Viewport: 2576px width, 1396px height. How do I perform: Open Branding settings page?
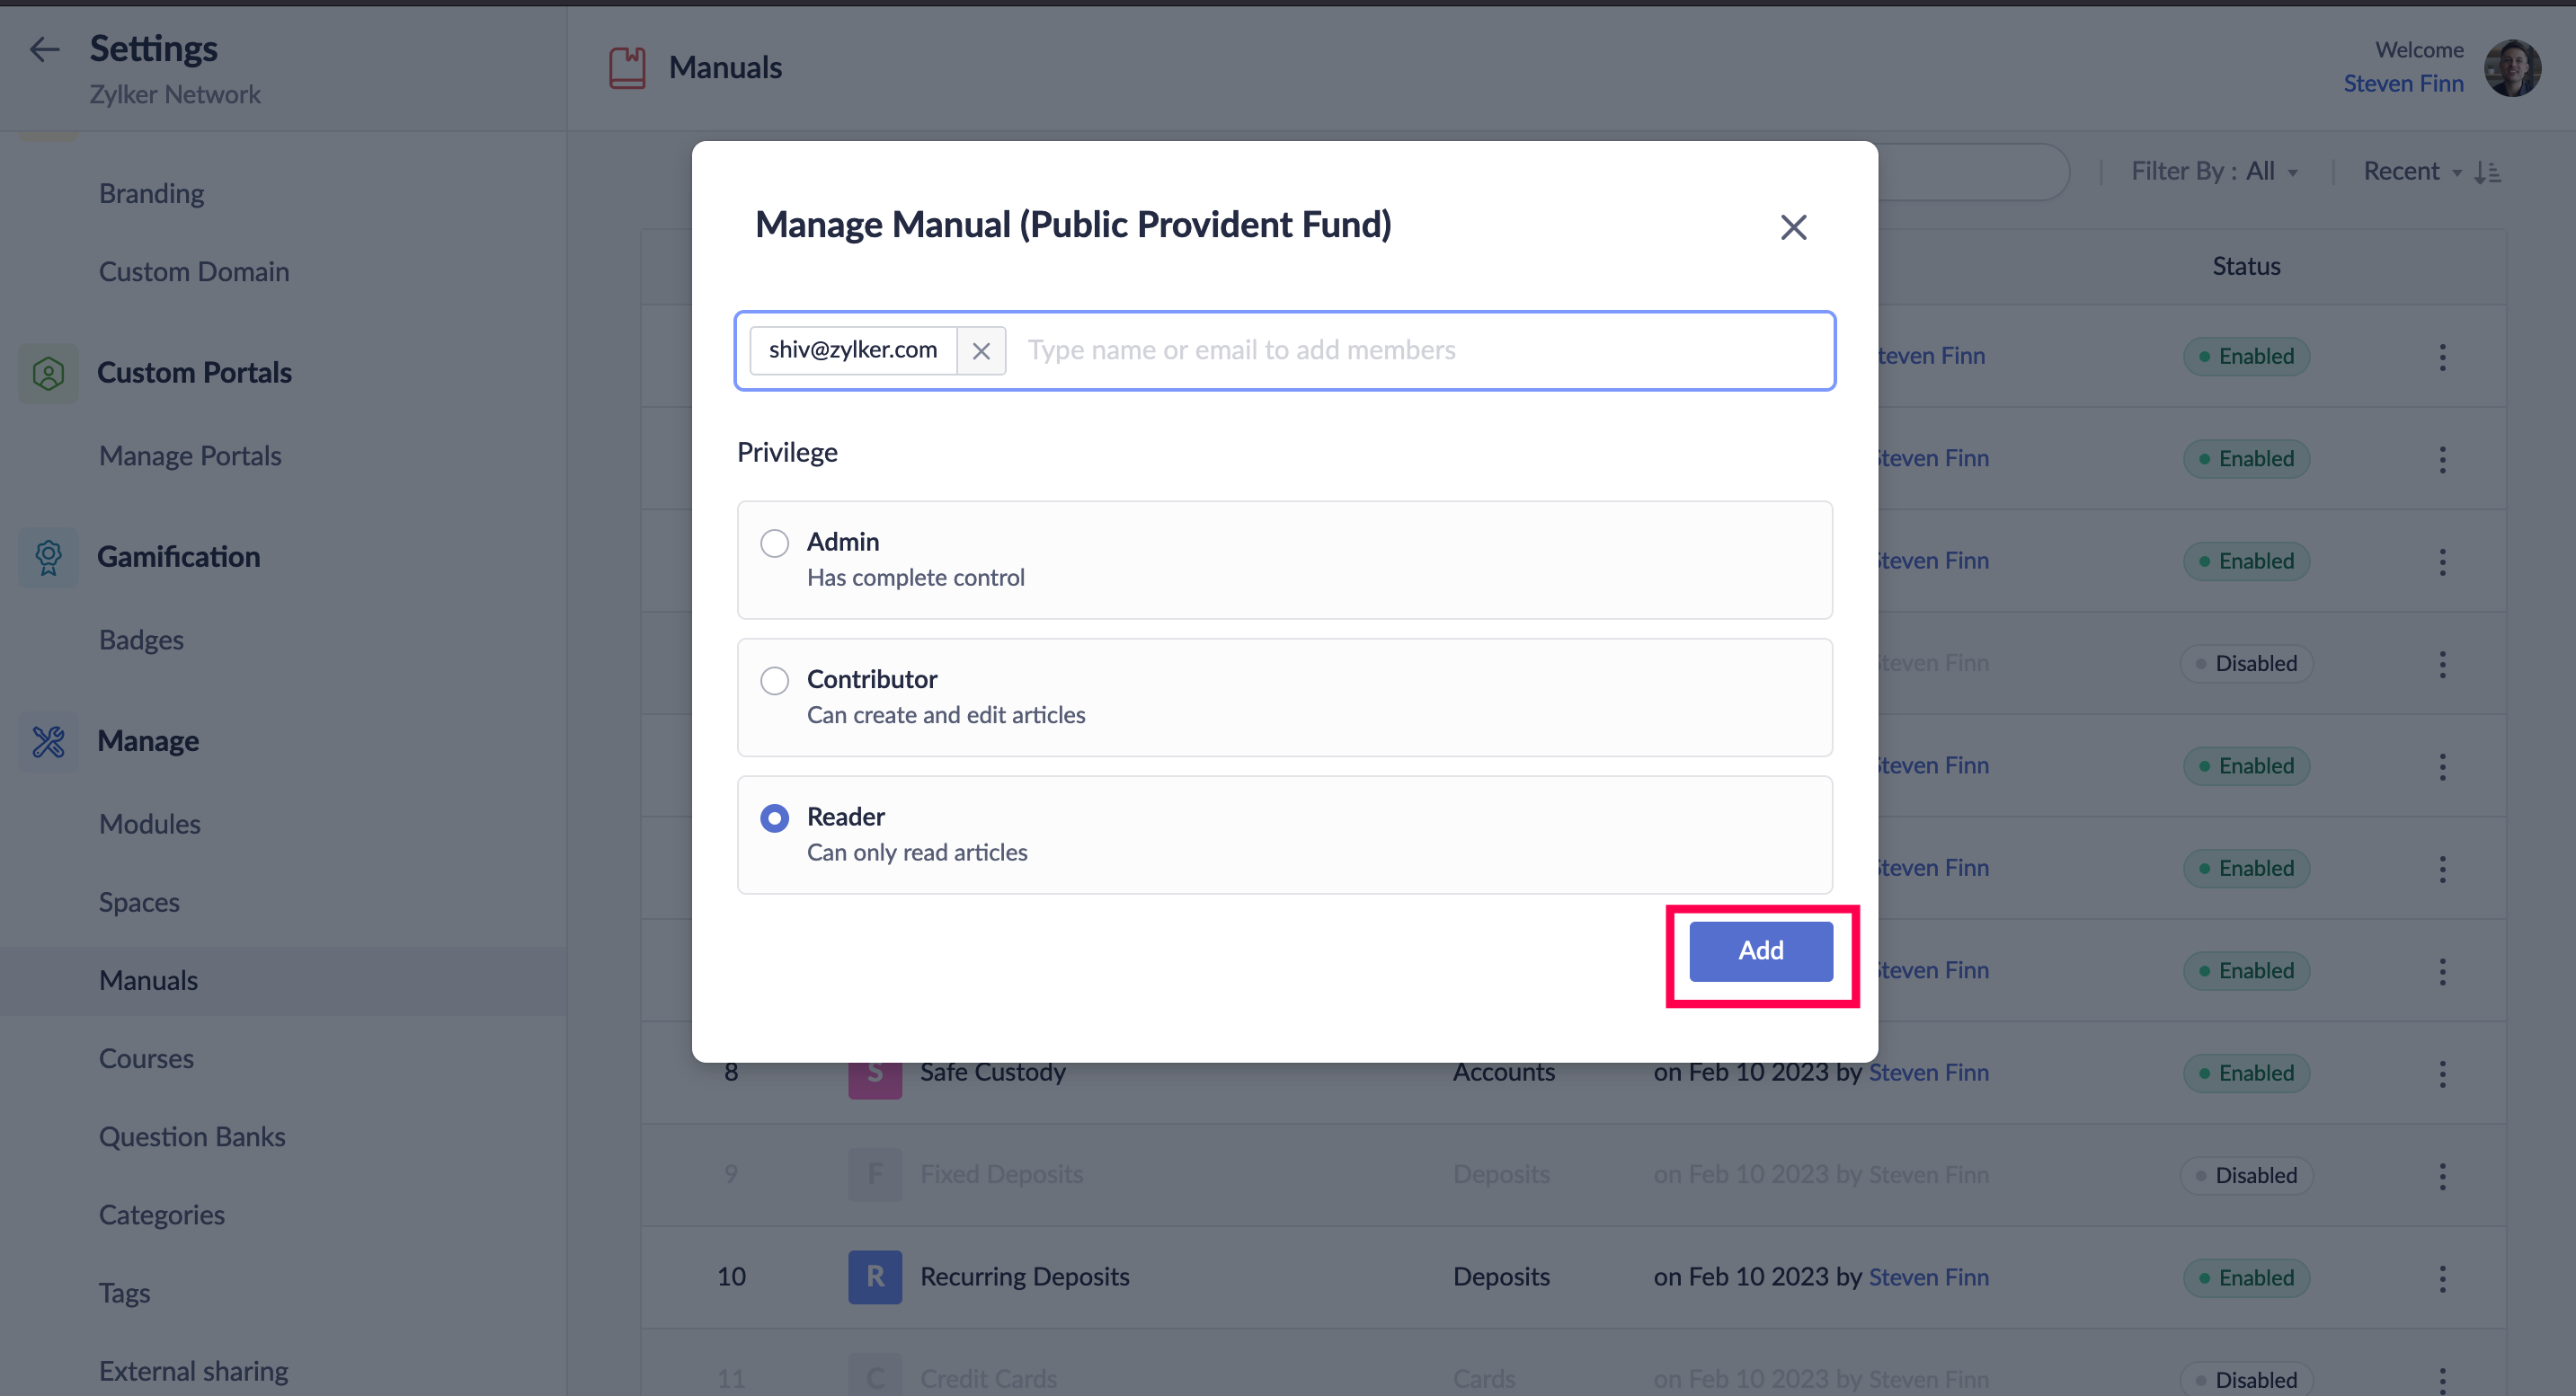click(152, 194)
